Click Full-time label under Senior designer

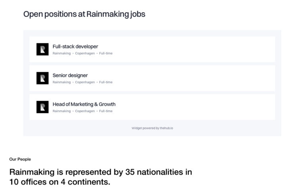click(106, 82)
